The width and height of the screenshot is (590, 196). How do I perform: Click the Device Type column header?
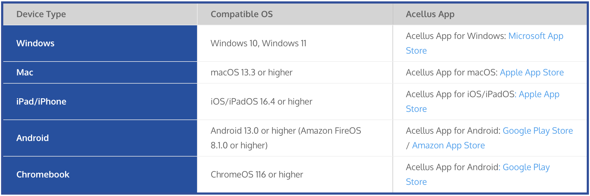41,14
